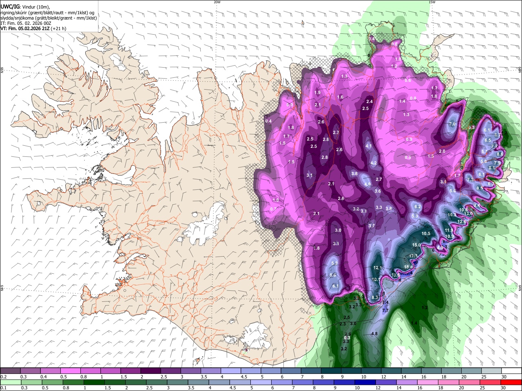The height and width of the screenshot is (391, 522).
Task: Click the 'IT: Fim. 05. 02. 2026 00Z' line
Action: [26, 23]
